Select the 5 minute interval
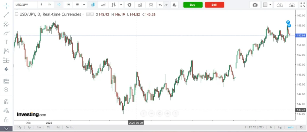Viewport: 307px width, 132px height. (41, 4)
